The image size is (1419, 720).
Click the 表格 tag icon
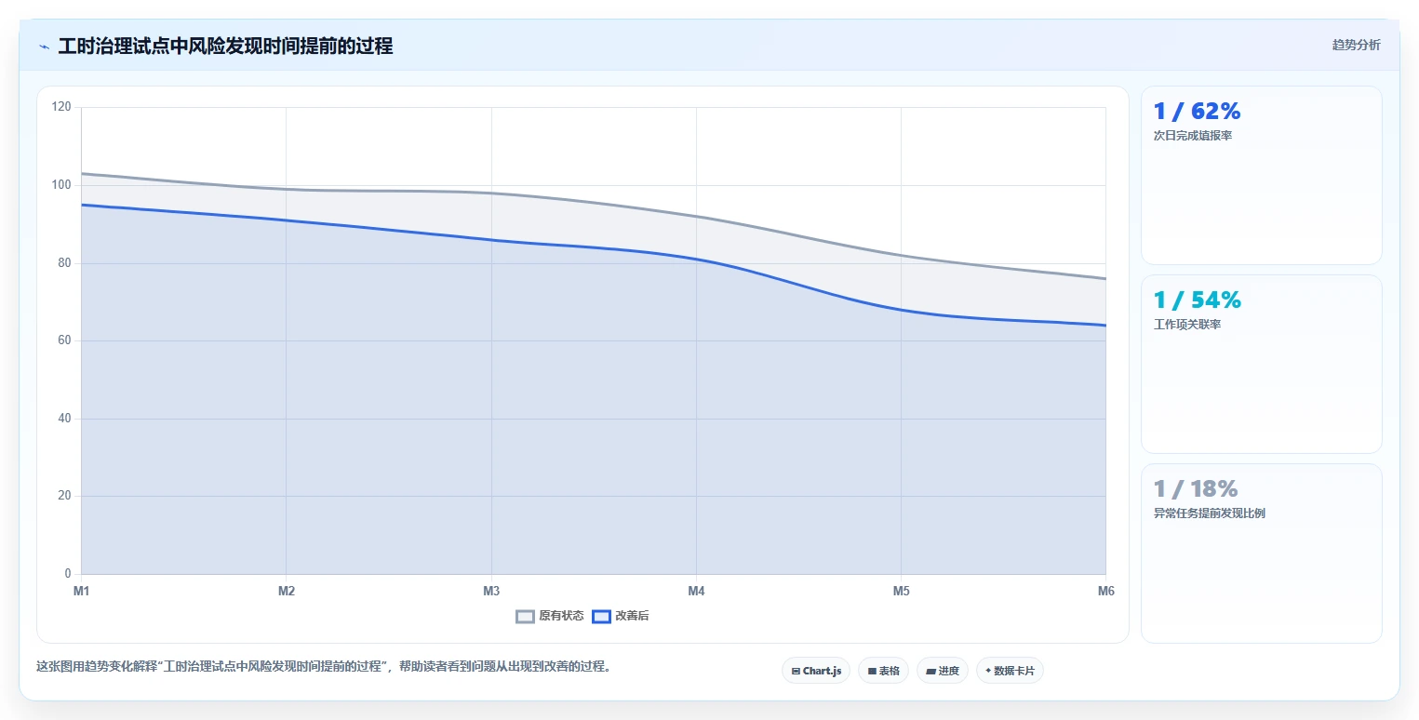point(872,671)
